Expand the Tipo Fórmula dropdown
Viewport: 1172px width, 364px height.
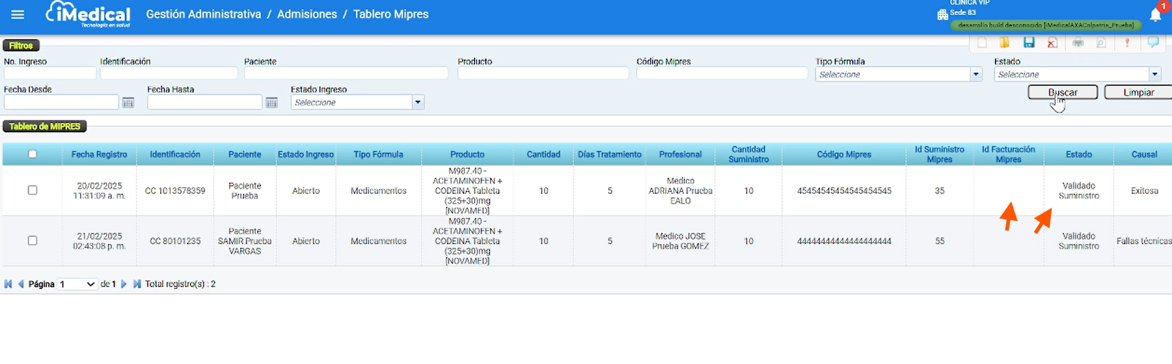pos(899,75)
